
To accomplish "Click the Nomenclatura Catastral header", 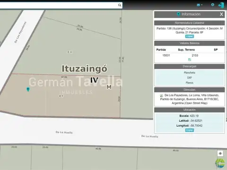I will [189, 23].
